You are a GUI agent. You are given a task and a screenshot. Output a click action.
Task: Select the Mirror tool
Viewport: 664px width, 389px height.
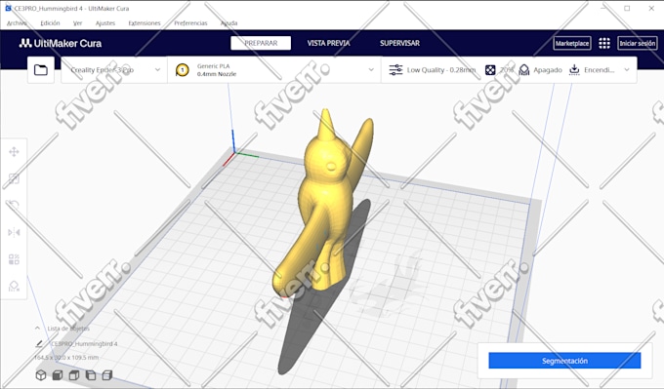click(14, 233)
